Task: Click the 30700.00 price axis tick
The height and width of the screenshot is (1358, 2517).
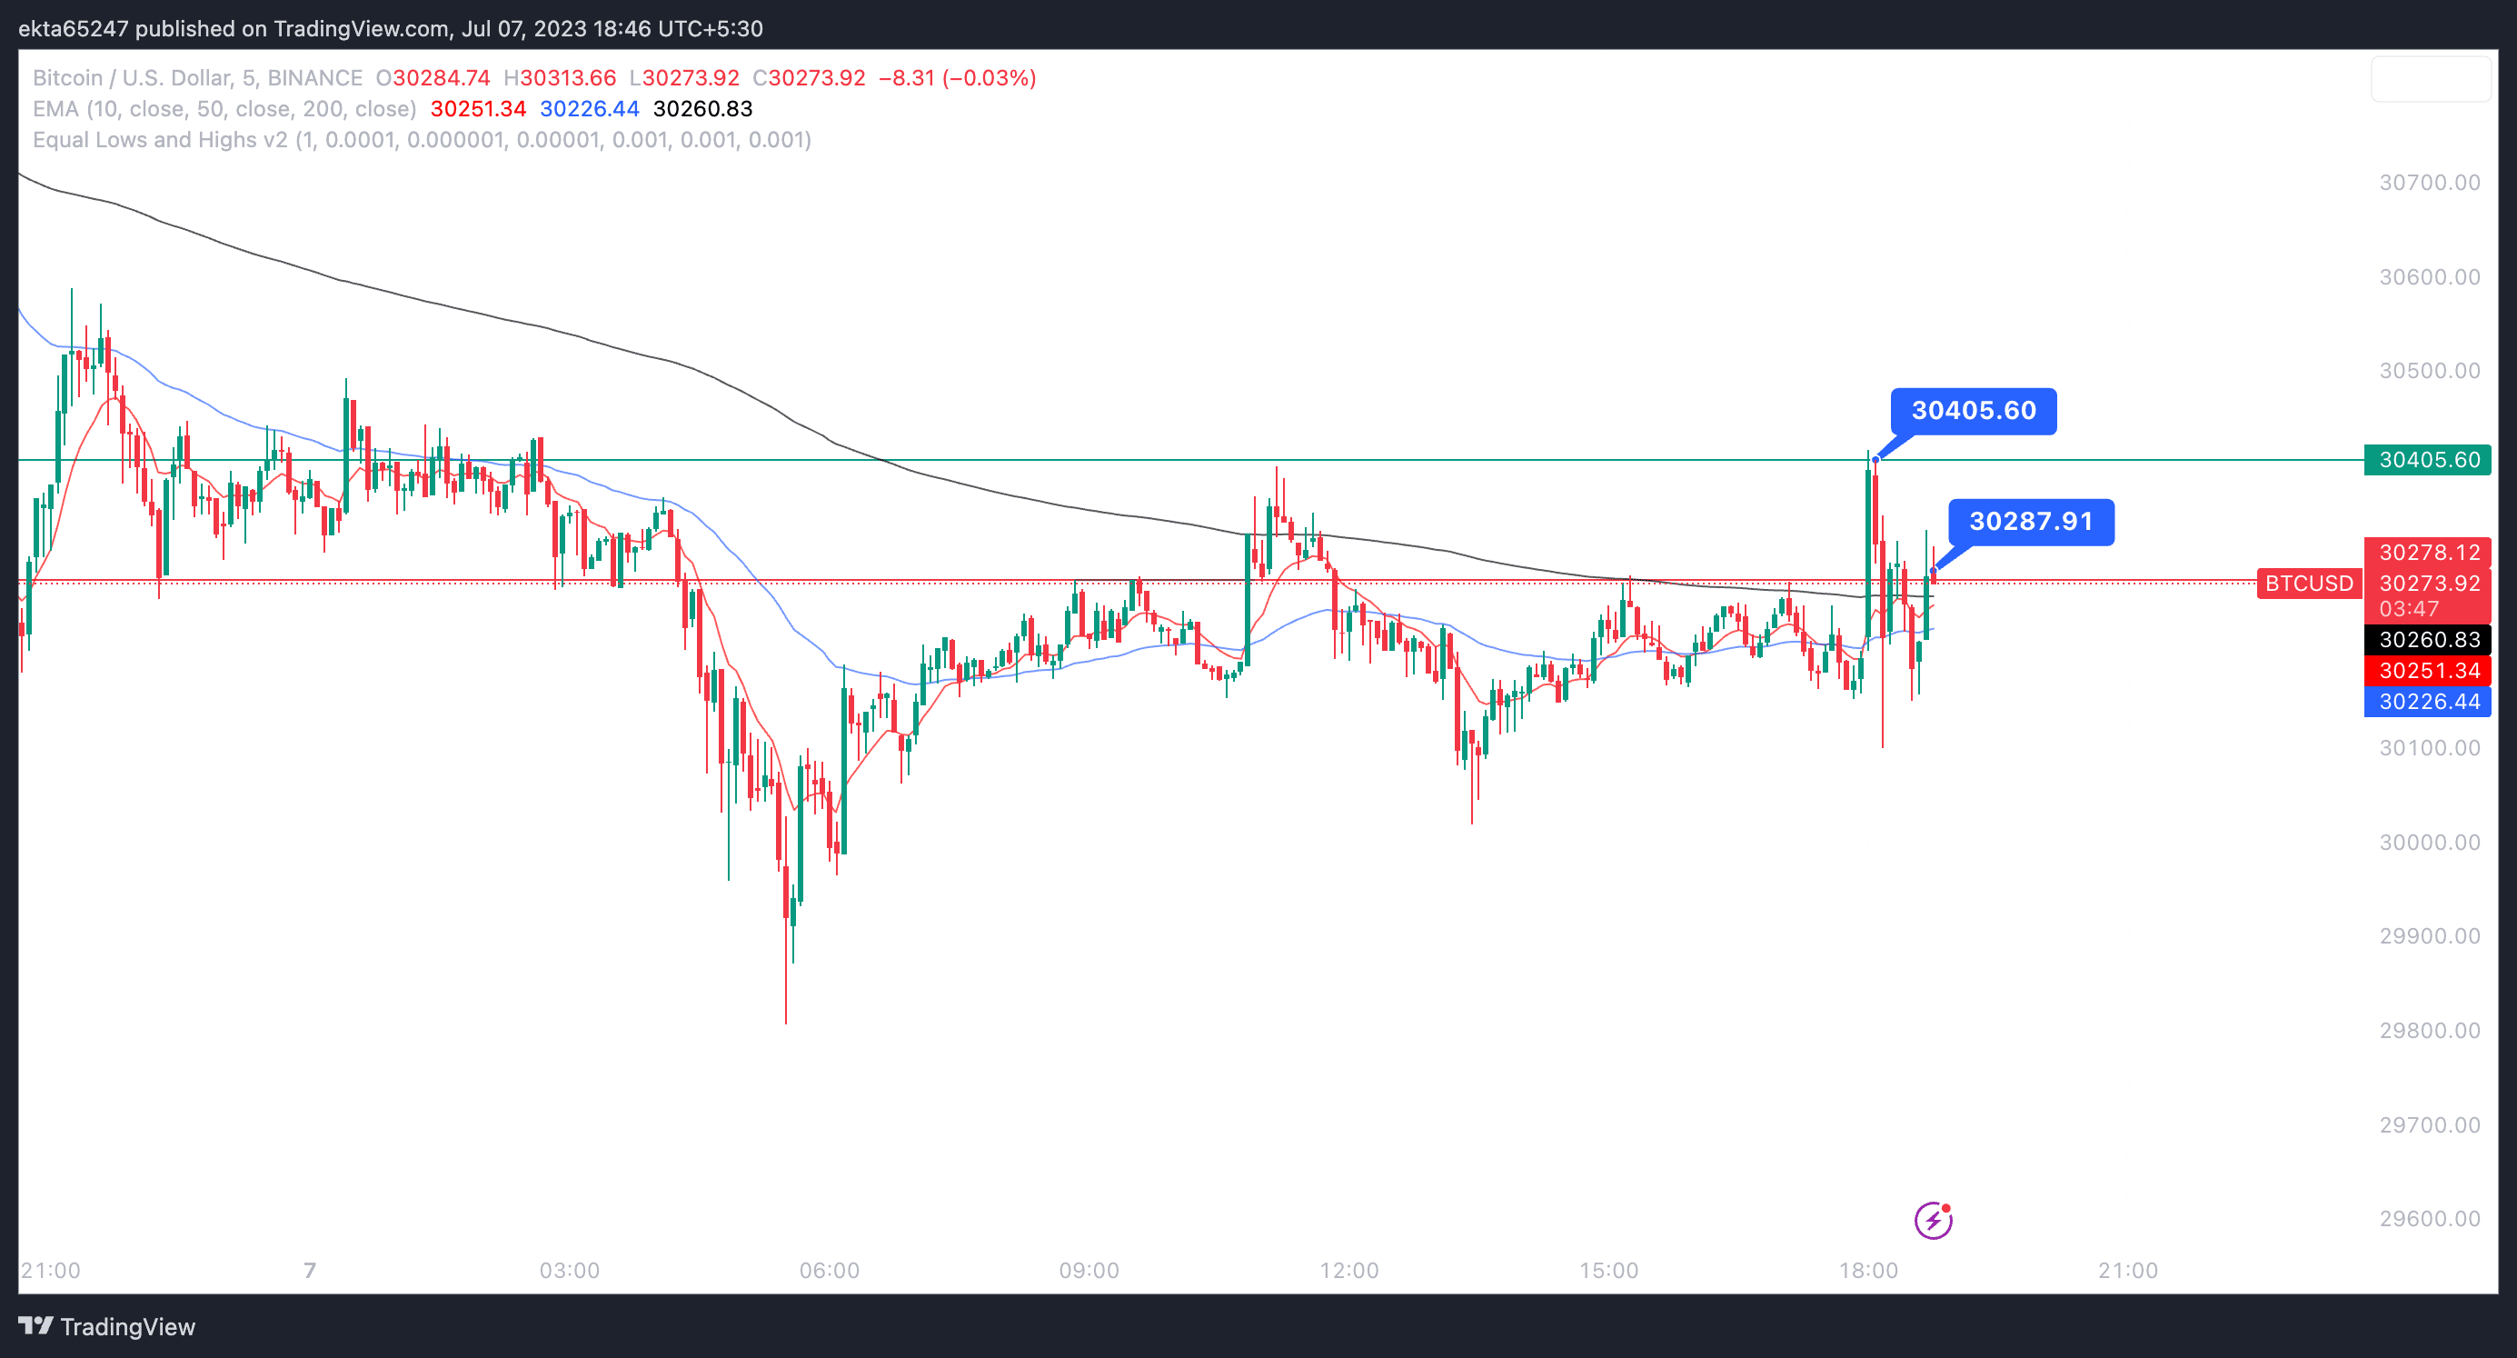Action: point(2429,183)
